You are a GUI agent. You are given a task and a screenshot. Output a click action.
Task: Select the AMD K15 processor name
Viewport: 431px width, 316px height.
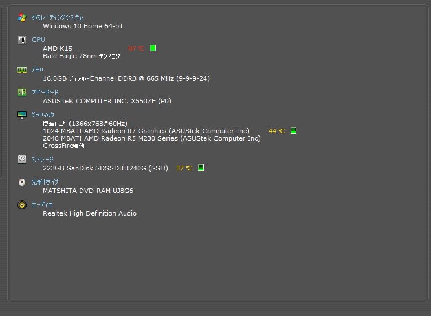(58, 49)
